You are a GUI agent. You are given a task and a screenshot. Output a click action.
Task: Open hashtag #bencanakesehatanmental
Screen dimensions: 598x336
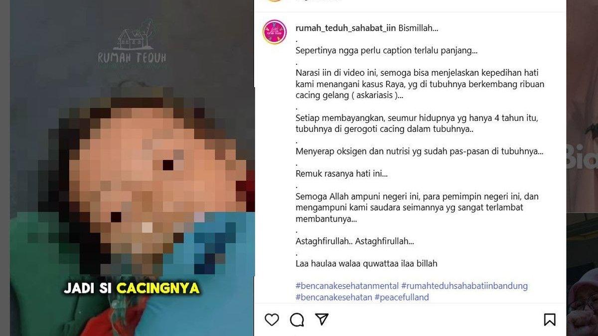point(347,286)
